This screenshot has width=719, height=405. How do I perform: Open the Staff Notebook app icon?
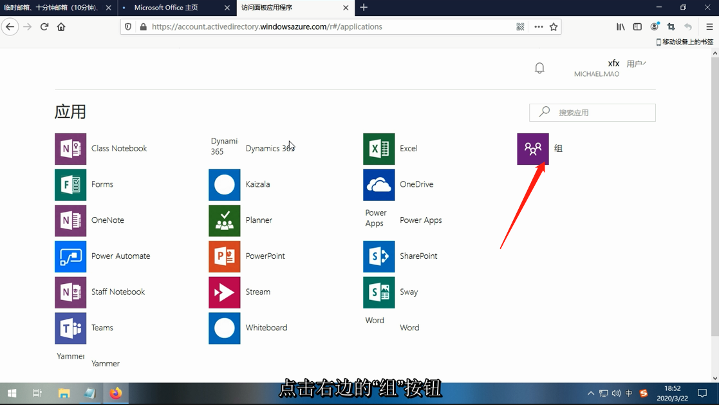(x=70, y=292)
